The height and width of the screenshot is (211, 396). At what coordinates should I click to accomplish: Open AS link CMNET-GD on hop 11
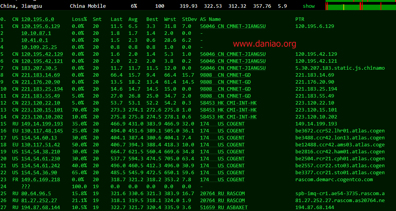point(225,96)
